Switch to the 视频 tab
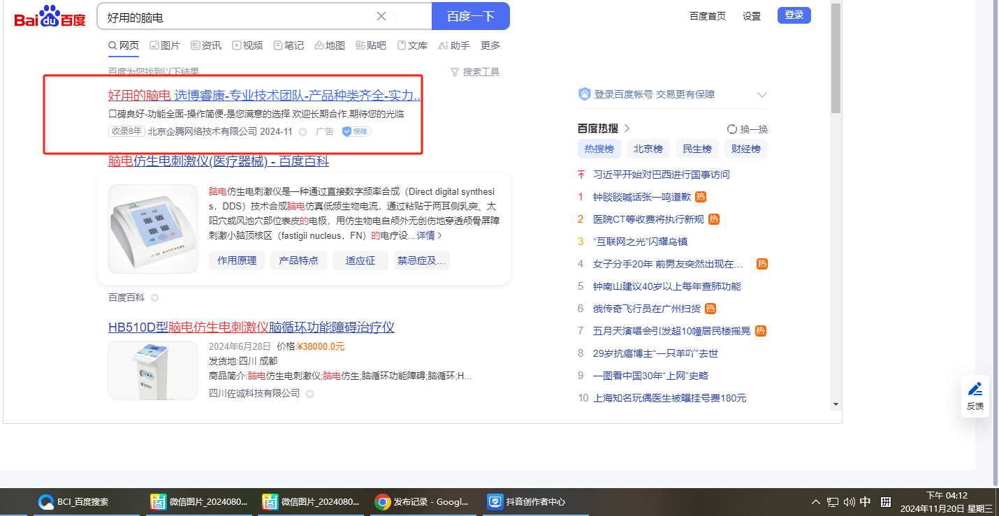The width and height of the screenshot is (999, 516). coord(247,45)
